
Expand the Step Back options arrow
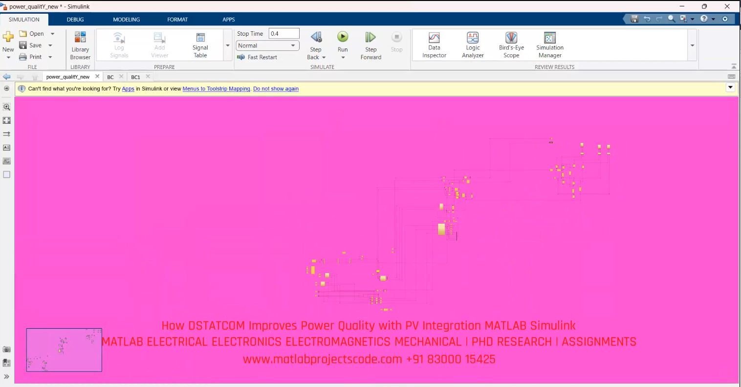324,58
